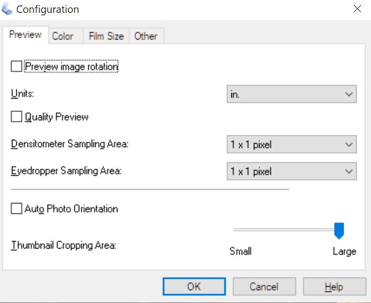The image size is (371, 303).
Task: Open the Units dropdown
Action: point(291,94)
